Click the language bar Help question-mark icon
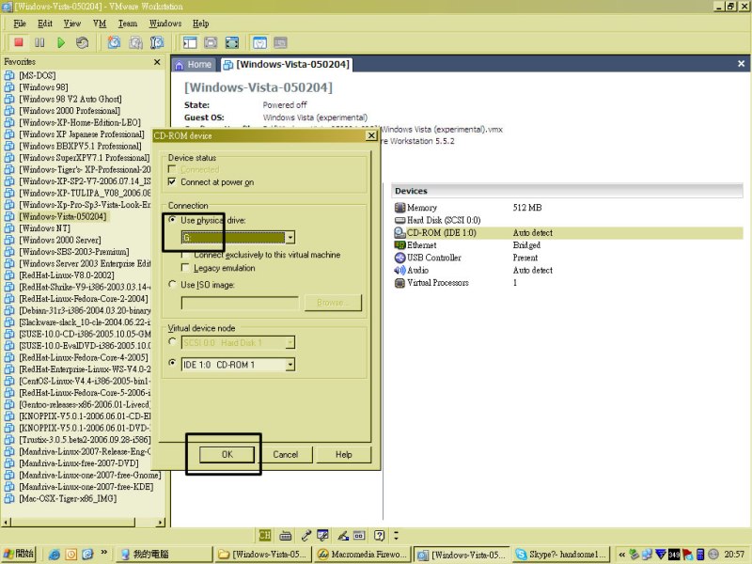 coord(380,535)
